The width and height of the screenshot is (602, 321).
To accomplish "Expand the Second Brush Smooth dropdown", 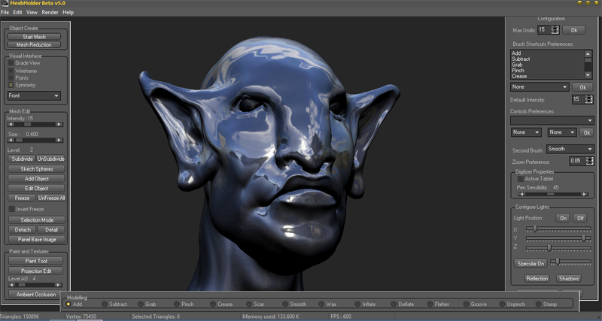I will click(x=570, y=149).
